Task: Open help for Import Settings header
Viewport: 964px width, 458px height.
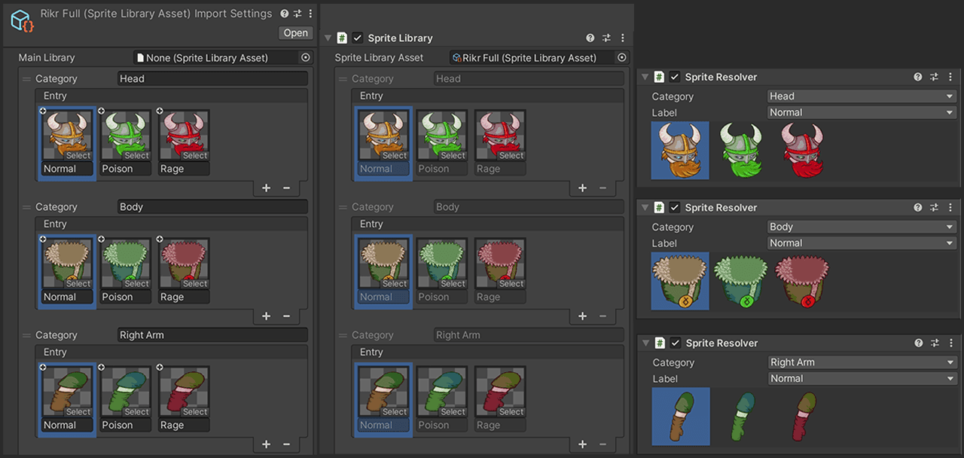Action: tap(284, 14)
